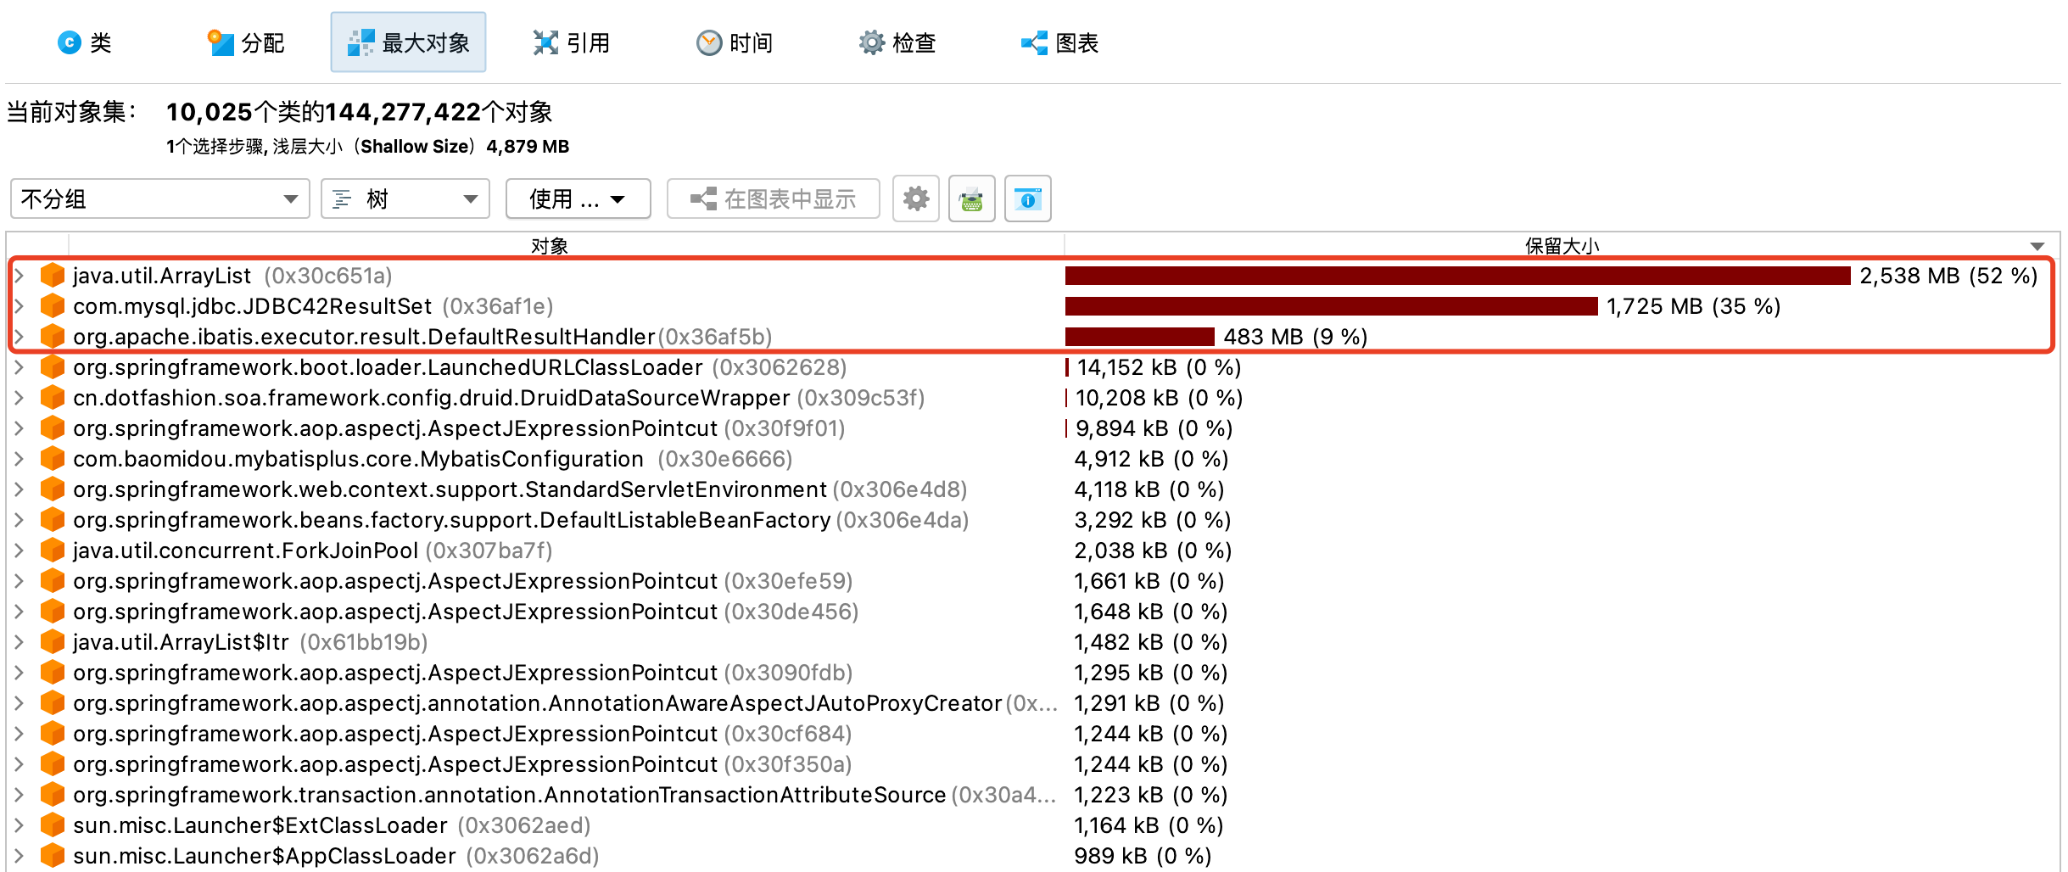Expand the java.util.ArrayList (0x30c651a) row
The width and height of the screenshot is (2068, 872).
(x=19, y=275)
